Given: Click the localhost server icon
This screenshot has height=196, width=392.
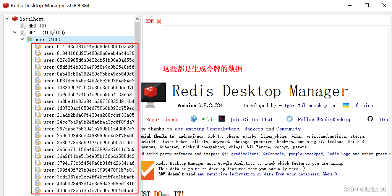Looking at the screenshot, I should [15, 19].
